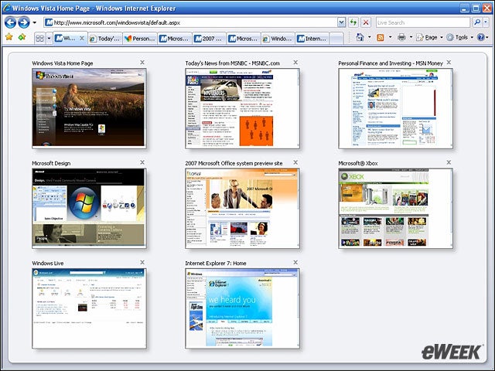Close the MSN Money thumbnail
Viewport: 495px width, 371px height.
pos(449,63)
